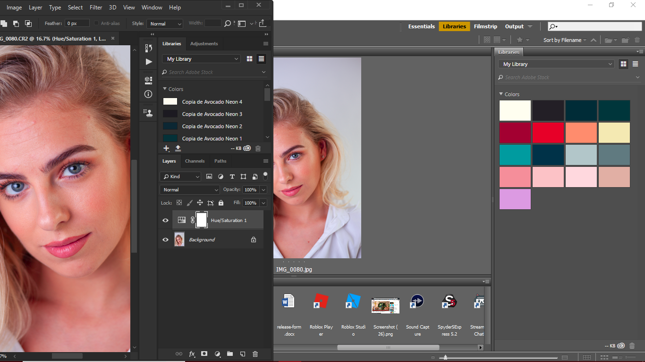Screen dimensions: 645x362
Task: Open My Library dropdown in Photoshop panel
Action: (201, 59)
